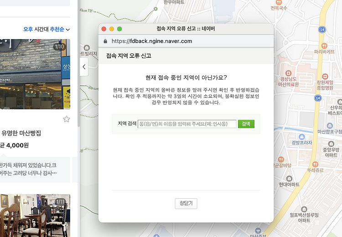
Task: Click the 현재 접속 중인 지역이 아닌가요? heading
Action: pos(186,78)
